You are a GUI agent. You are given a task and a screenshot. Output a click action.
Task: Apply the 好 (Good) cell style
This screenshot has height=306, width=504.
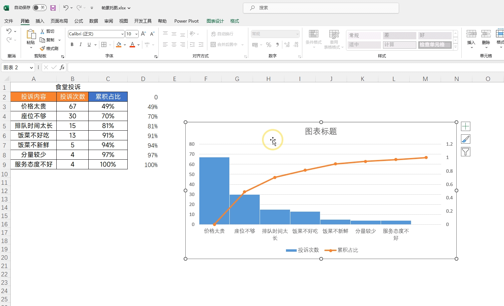point(435,35)
